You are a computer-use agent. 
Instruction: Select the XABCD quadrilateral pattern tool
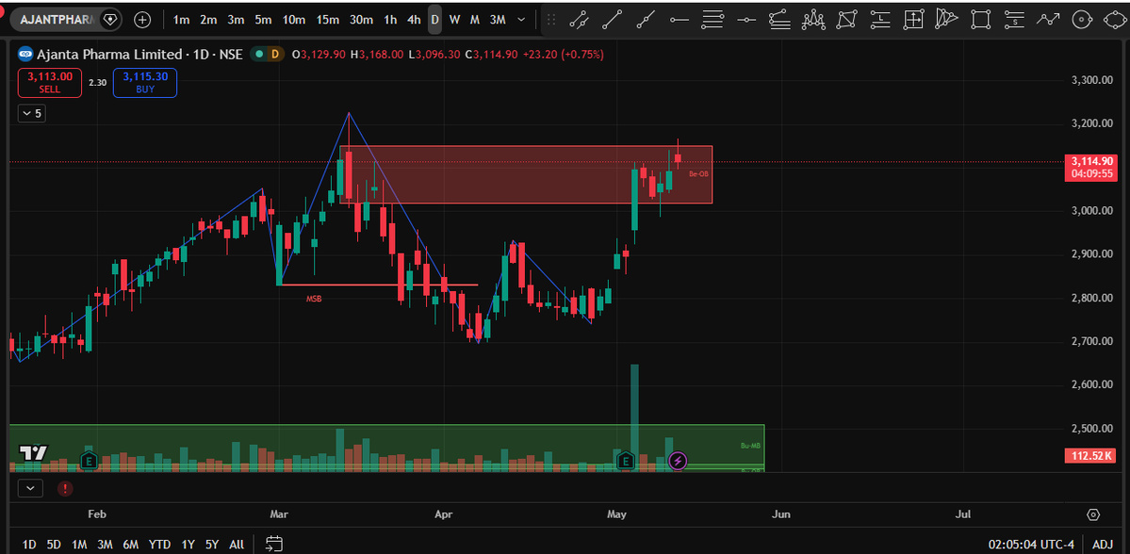pyautogui.click(x=846, y=20)
